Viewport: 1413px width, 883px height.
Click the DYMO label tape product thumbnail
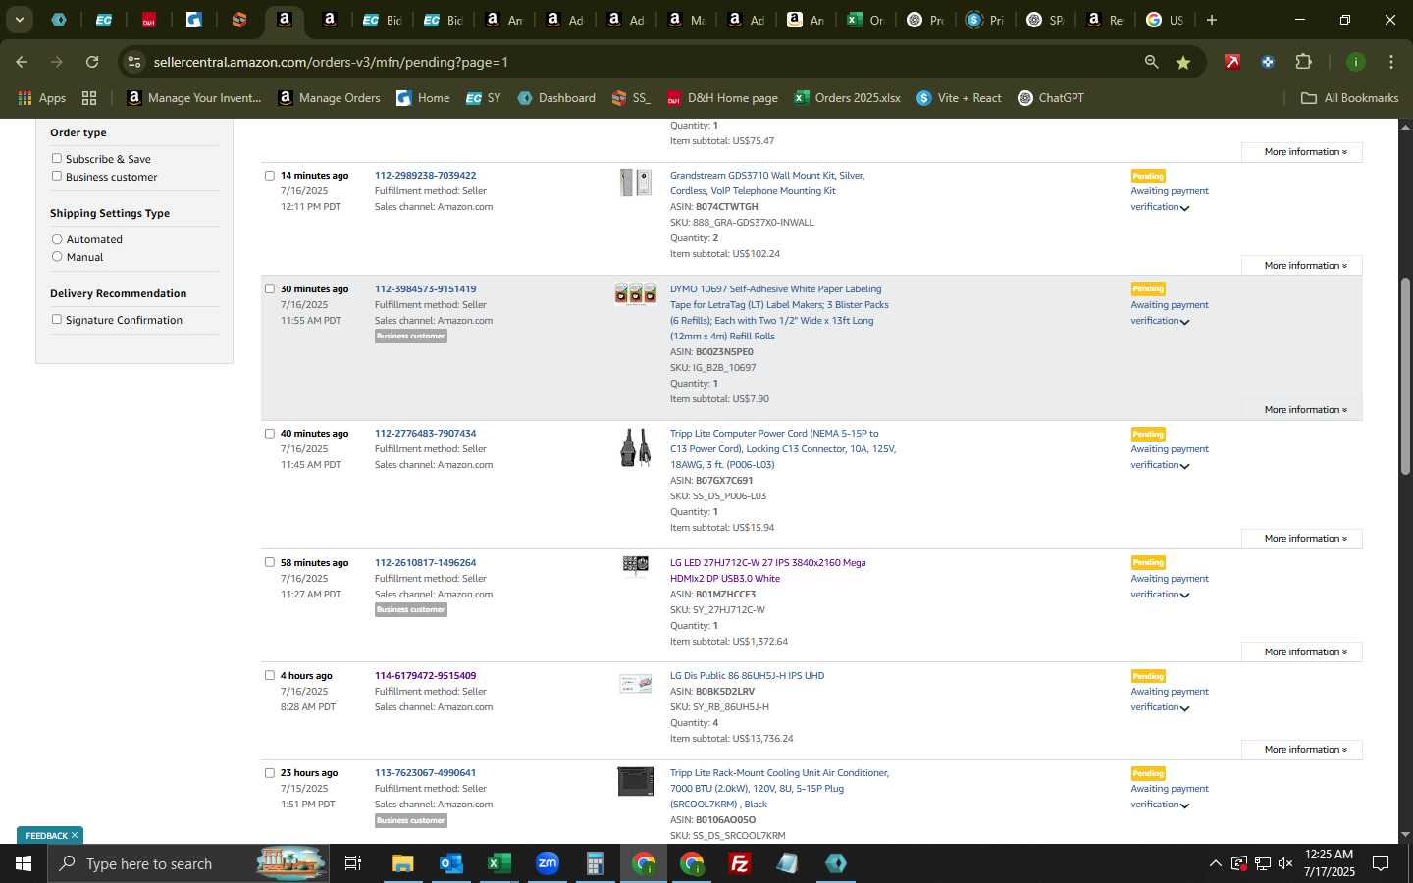(636, 293)
